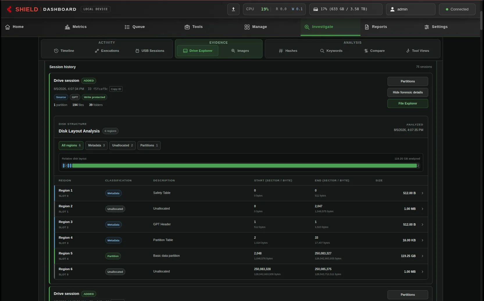Click the Manage grid icon
Image resolution: width=484 pixels, height=301 pixels.
tap(247, 27)
